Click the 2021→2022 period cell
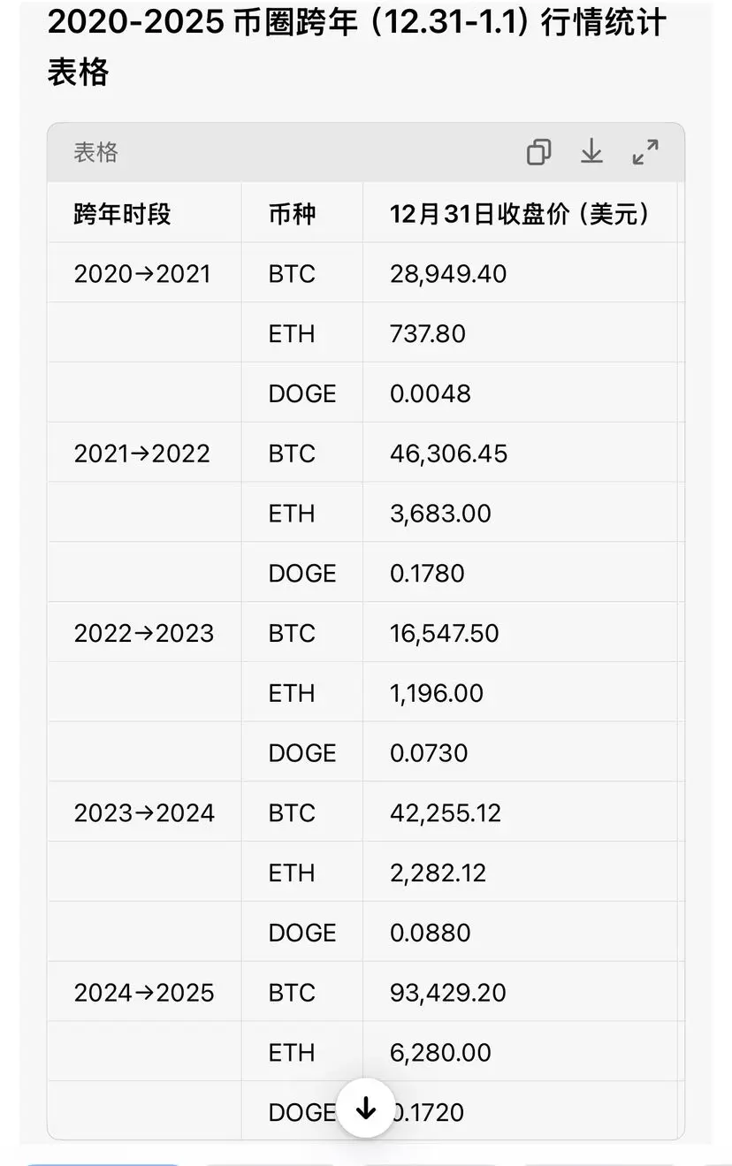This screenshot has width=732, height=1166. (142, 453)
